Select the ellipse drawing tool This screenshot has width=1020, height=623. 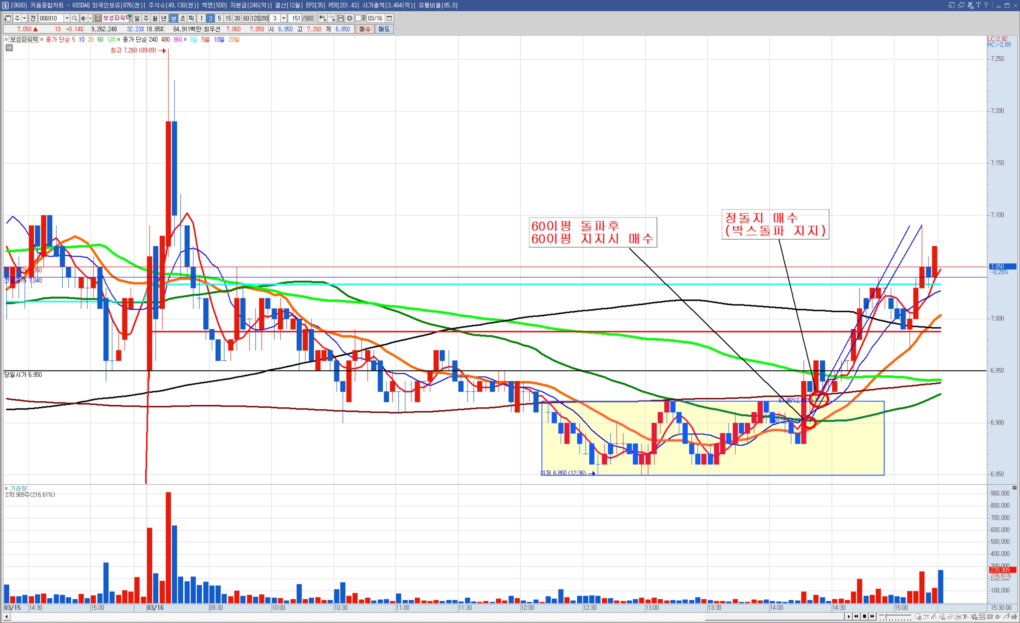tap(997, 617)
